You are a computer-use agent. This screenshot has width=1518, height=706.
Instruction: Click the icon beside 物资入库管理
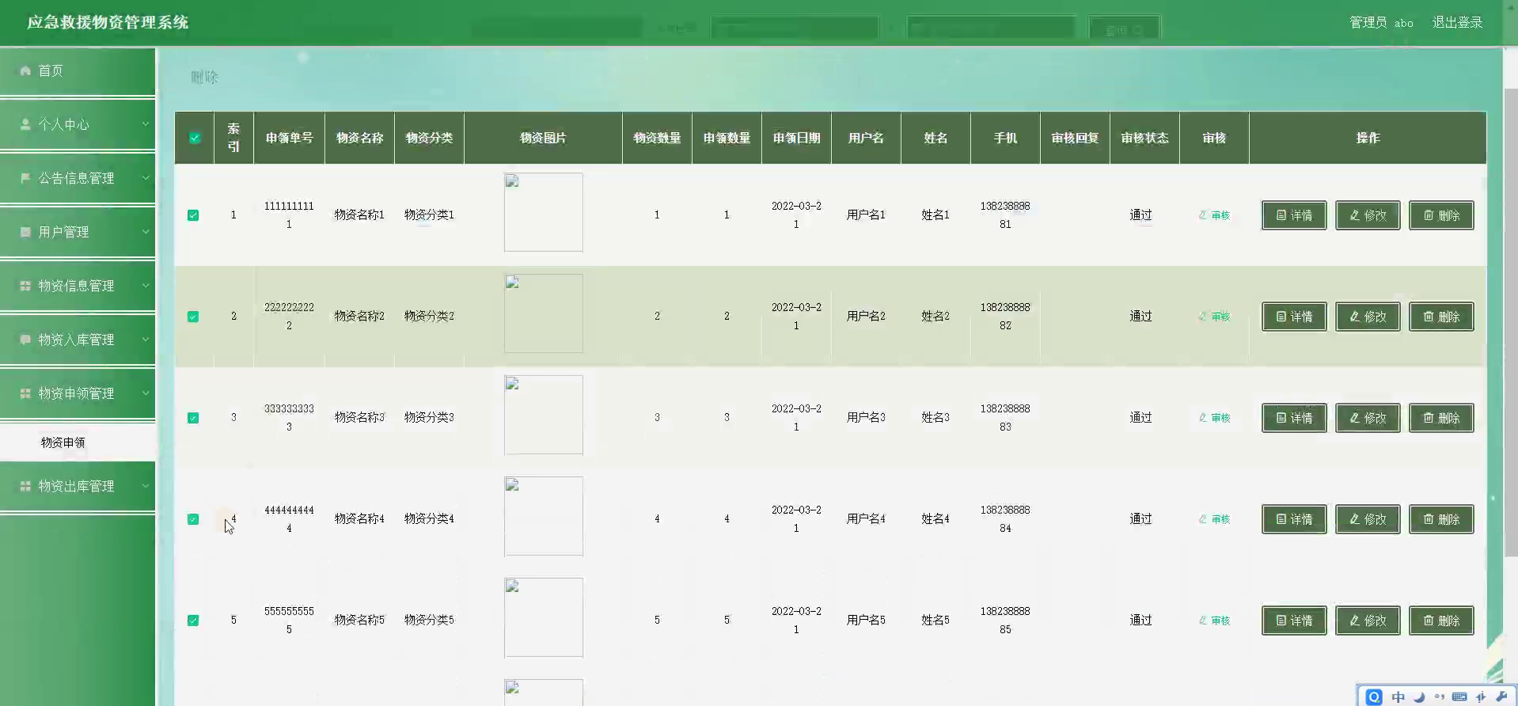[25, 340]
